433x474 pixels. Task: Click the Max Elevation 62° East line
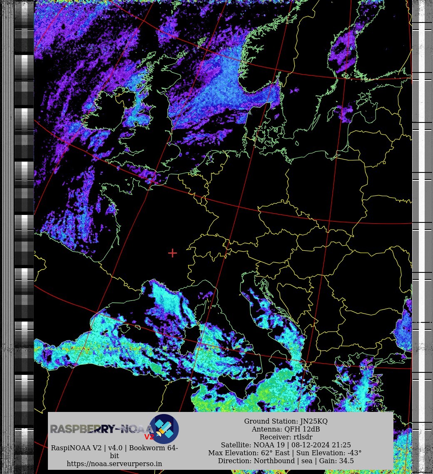(286, 453)
